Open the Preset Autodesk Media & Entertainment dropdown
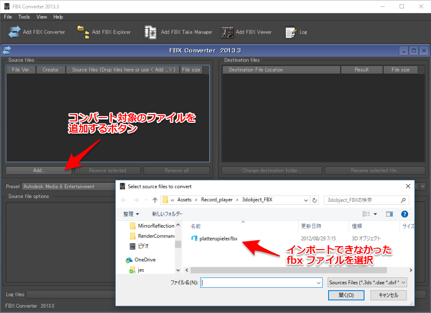Image resolution: width=431 pixels, height=313 pixels. coord(69,186)
